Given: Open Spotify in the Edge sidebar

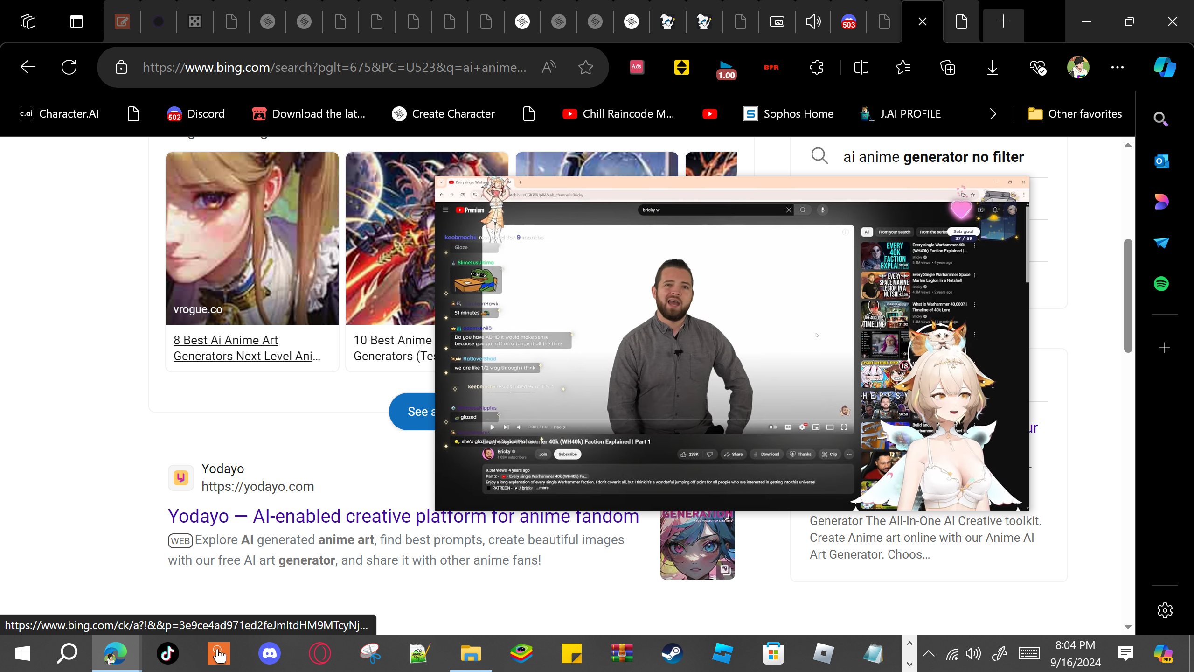Looking at the screenshot, I should point(1161,283).
